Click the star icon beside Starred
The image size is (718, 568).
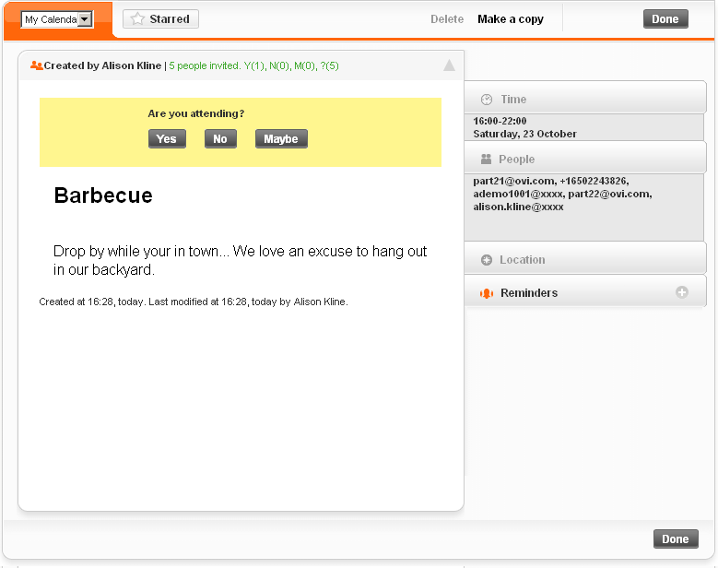pos(137,19)
